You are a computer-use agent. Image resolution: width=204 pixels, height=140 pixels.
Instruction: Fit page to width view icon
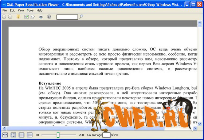tap(5, 135)
